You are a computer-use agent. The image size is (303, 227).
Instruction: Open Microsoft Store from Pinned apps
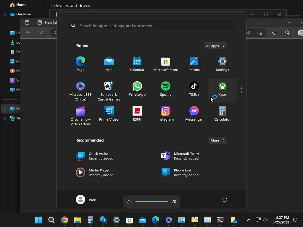166,64
